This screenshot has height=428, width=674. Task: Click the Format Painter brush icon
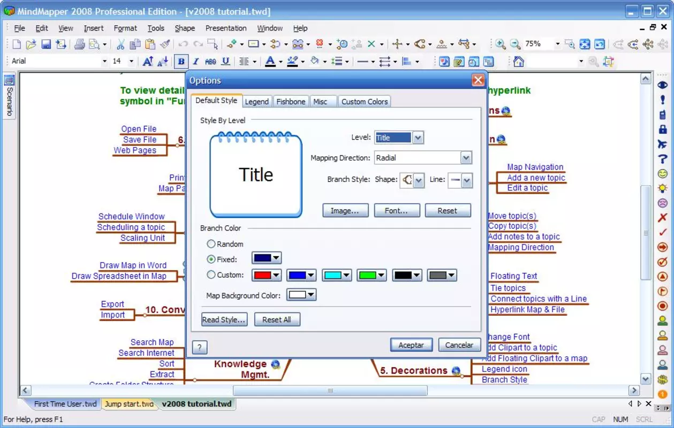165,44
